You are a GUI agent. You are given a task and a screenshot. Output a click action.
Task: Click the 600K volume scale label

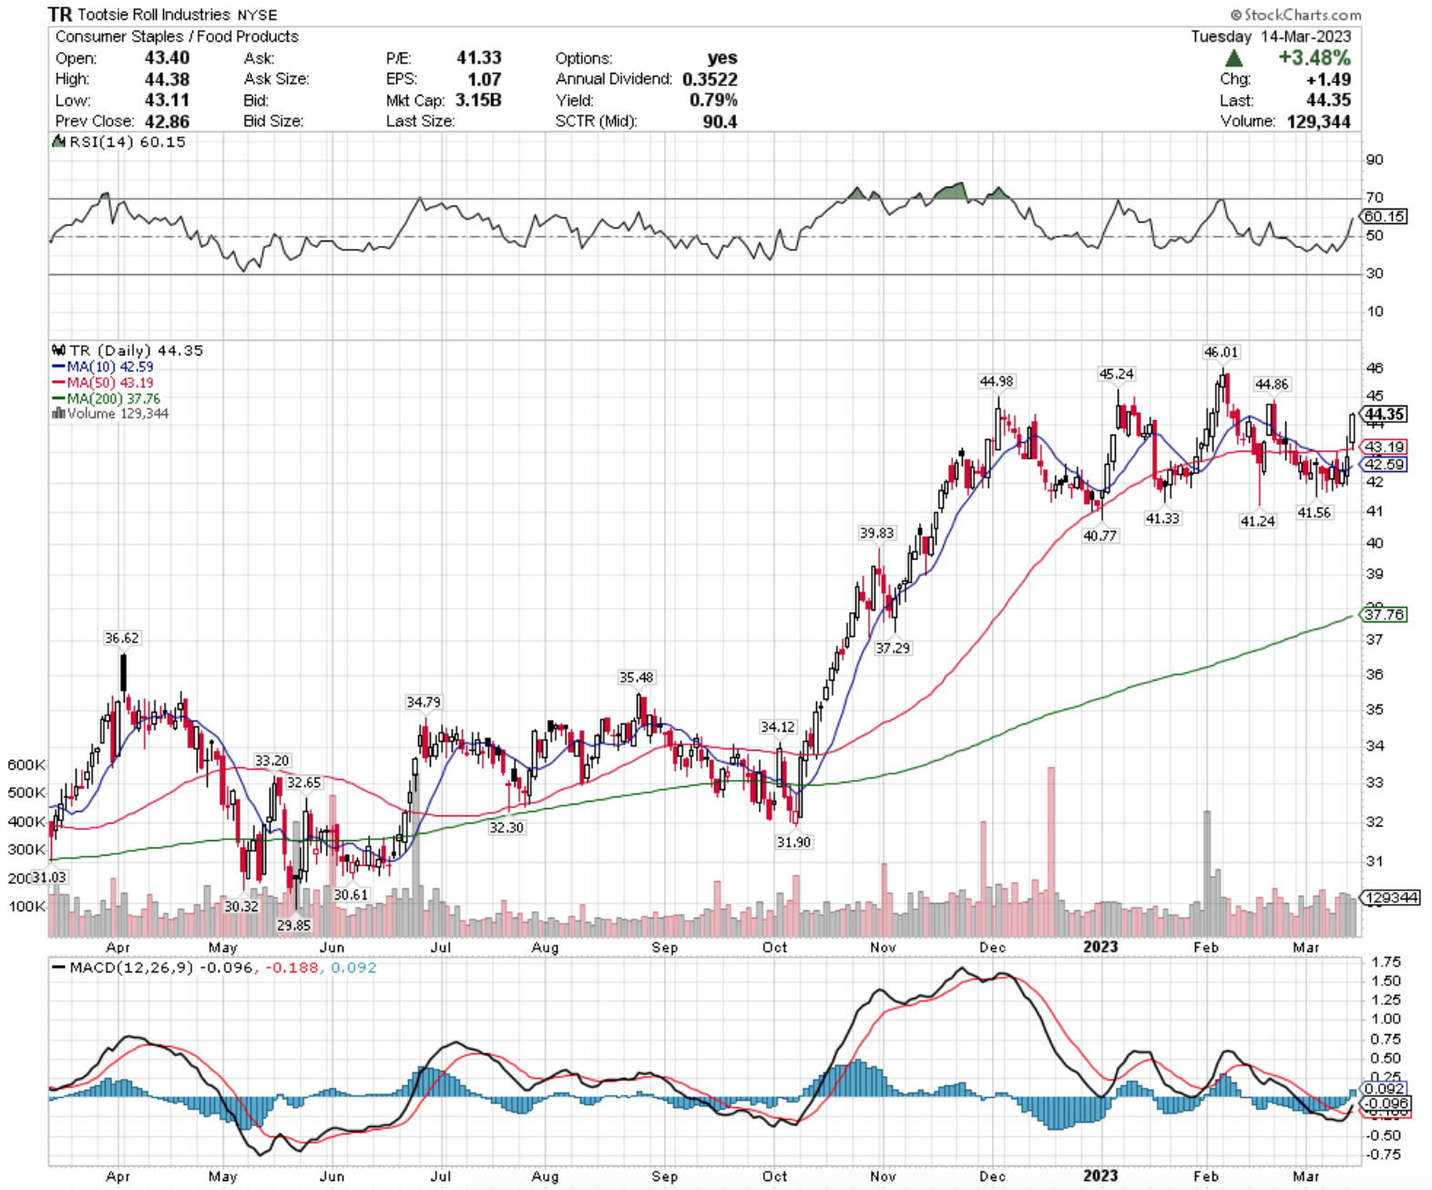[26, 765]
